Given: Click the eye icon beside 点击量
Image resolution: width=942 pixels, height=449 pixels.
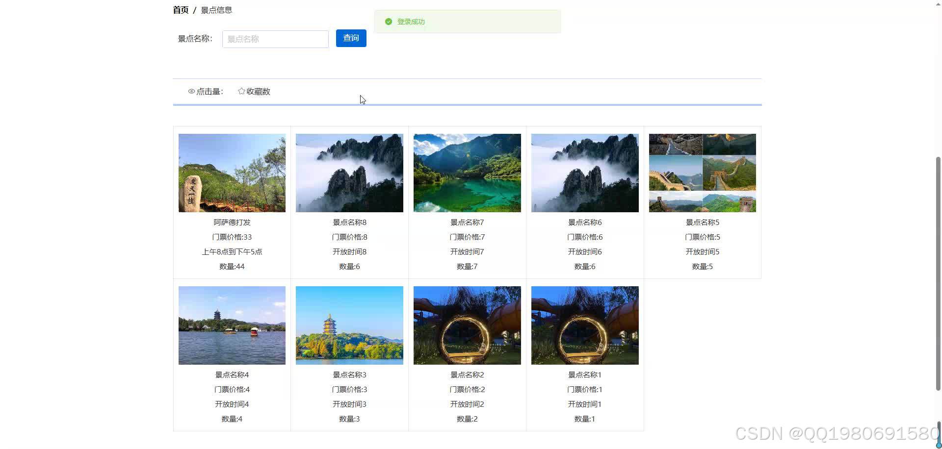Looking at the screenshot, I should pyautogui.click(x=191, y=91).
